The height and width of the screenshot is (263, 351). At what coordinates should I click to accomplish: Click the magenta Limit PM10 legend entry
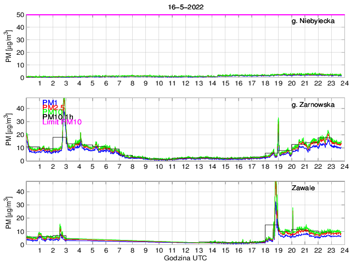[x=61, y=122]
